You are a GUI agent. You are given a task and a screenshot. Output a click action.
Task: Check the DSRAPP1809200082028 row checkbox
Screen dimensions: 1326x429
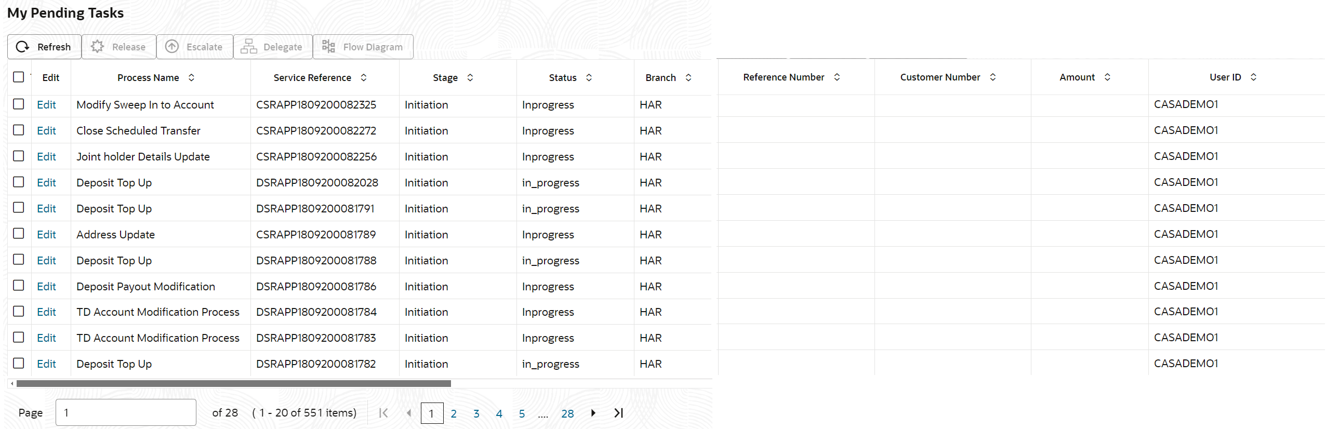19,182
